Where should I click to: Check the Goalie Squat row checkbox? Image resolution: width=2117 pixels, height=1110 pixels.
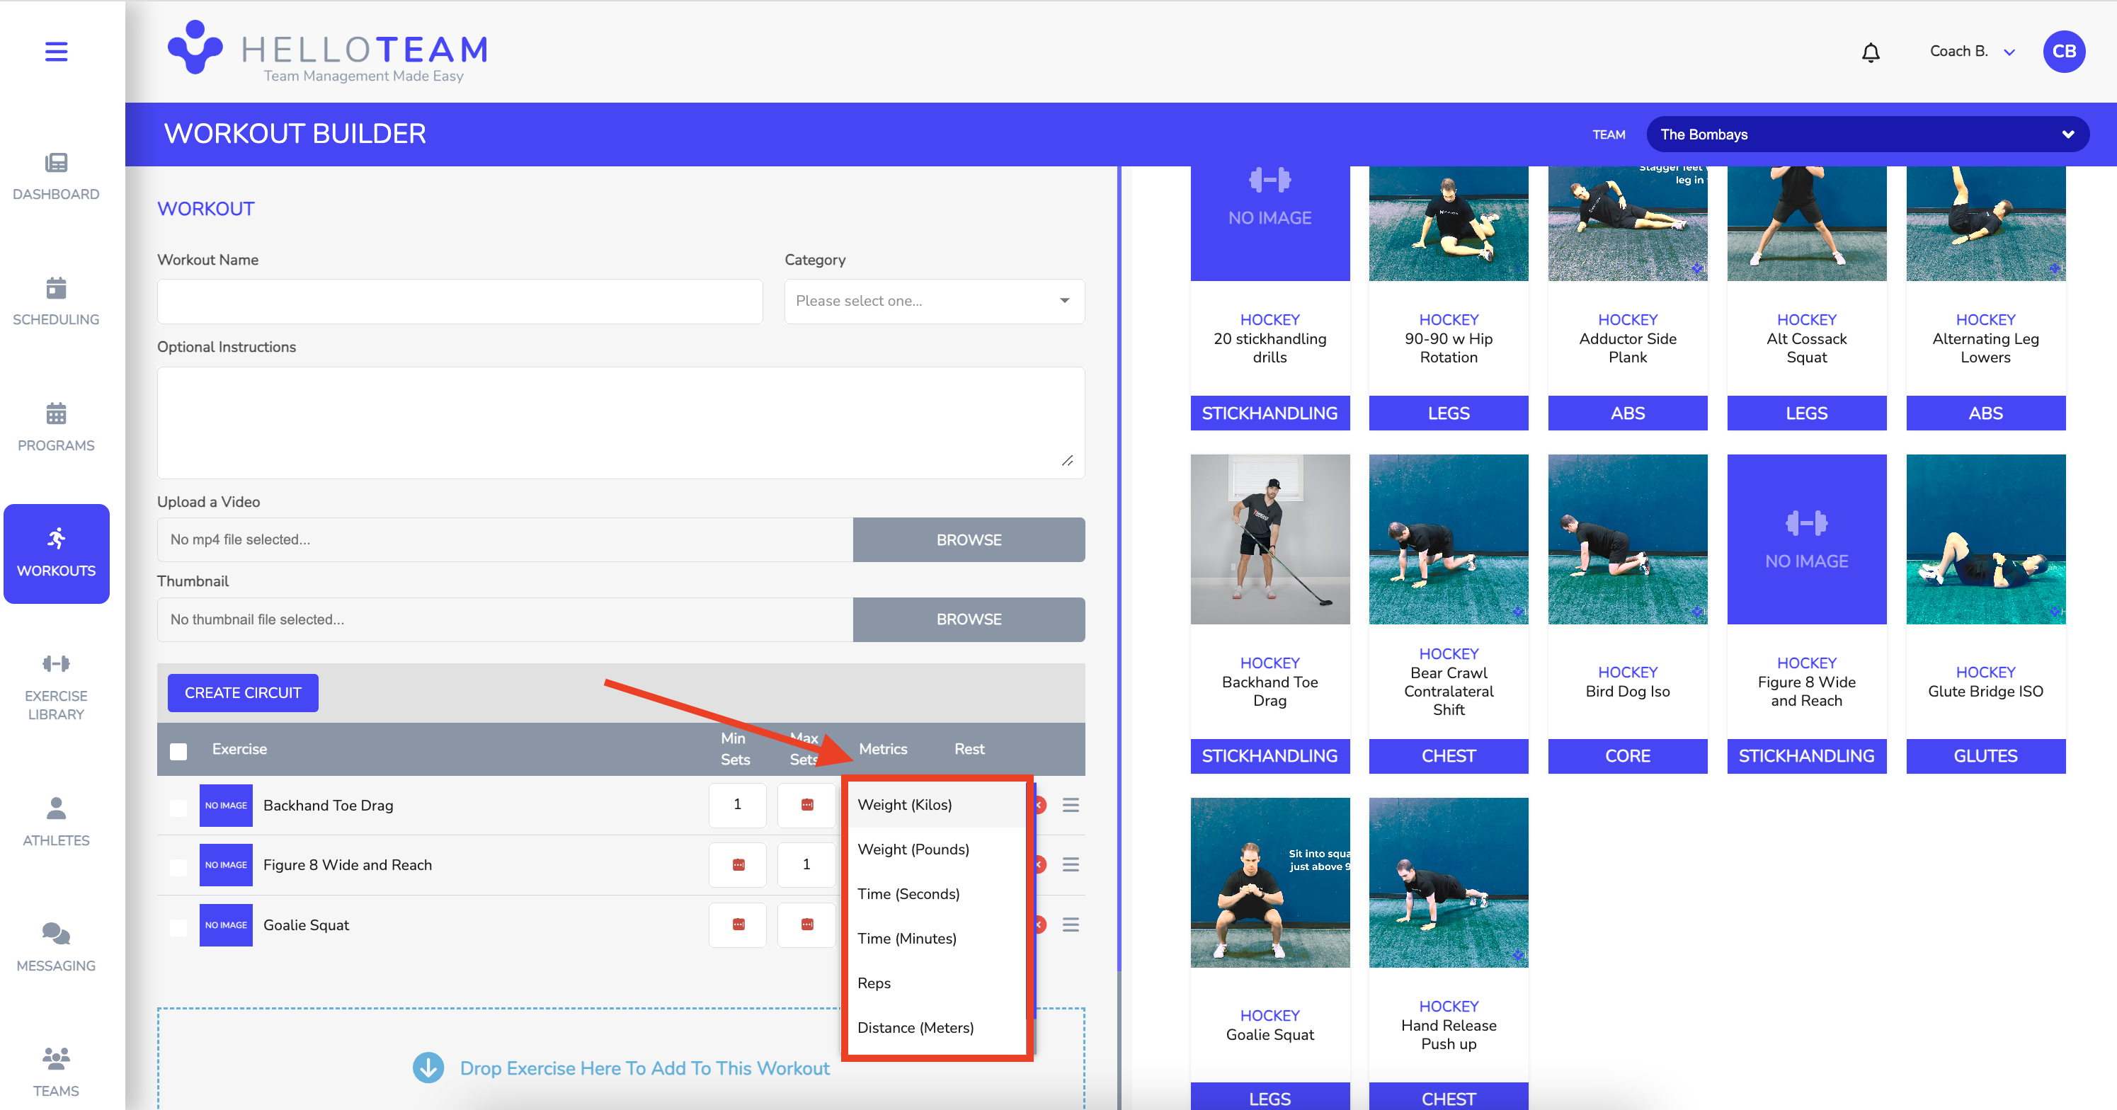(x=178, y=927)
